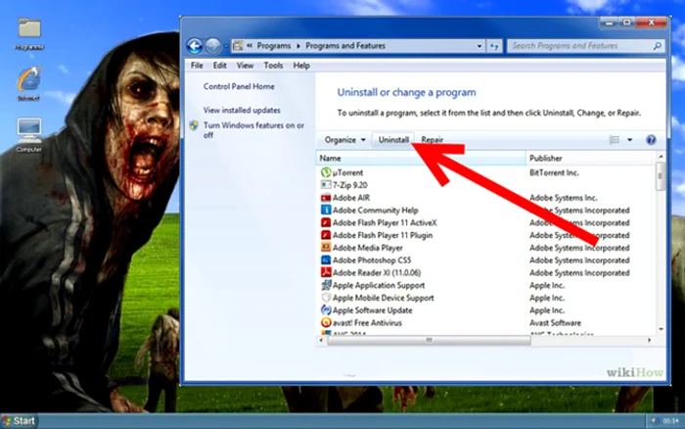The height and width of the screenshot is (429, 685).
Task: Open the Tools menu
Action: point(273,66)
